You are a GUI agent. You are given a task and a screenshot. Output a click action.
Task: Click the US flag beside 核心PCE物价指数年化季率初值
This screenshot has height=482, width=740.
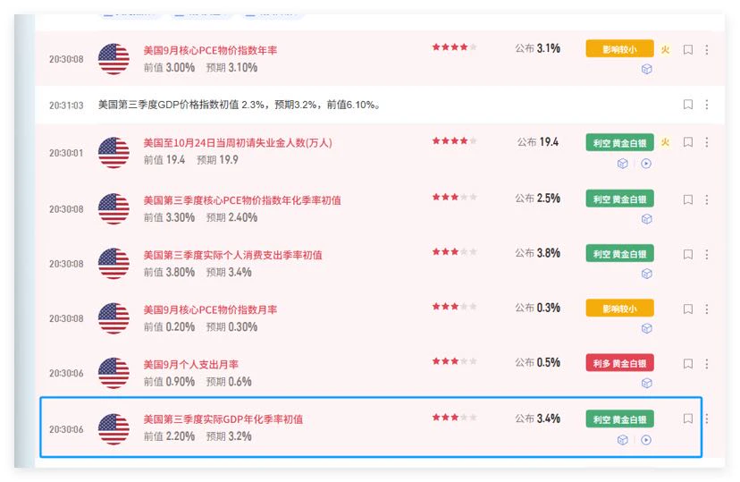[x=114, y=208]
